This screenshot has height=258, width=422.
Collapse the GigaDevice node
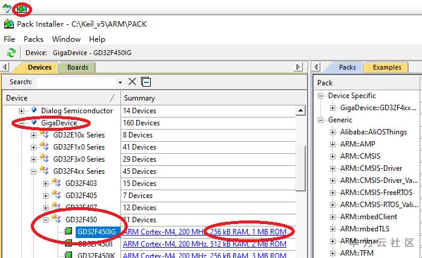[x=21, y=123]
